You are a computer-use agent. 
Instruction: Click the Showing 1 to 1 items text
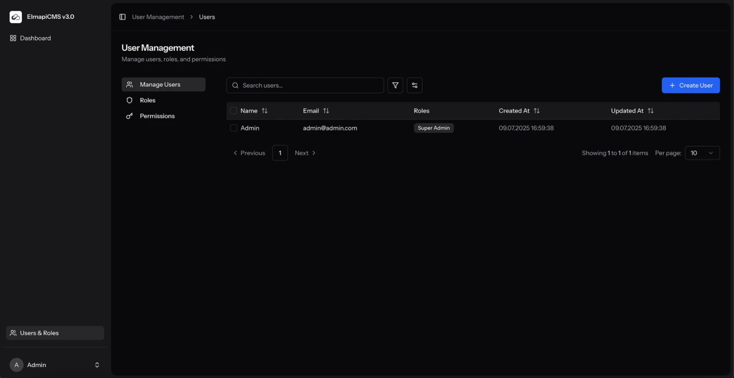pos(615,153)
